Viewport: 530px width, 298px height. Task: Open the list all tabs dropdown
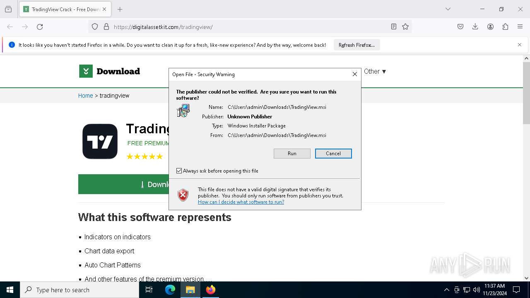coord(448,9)
